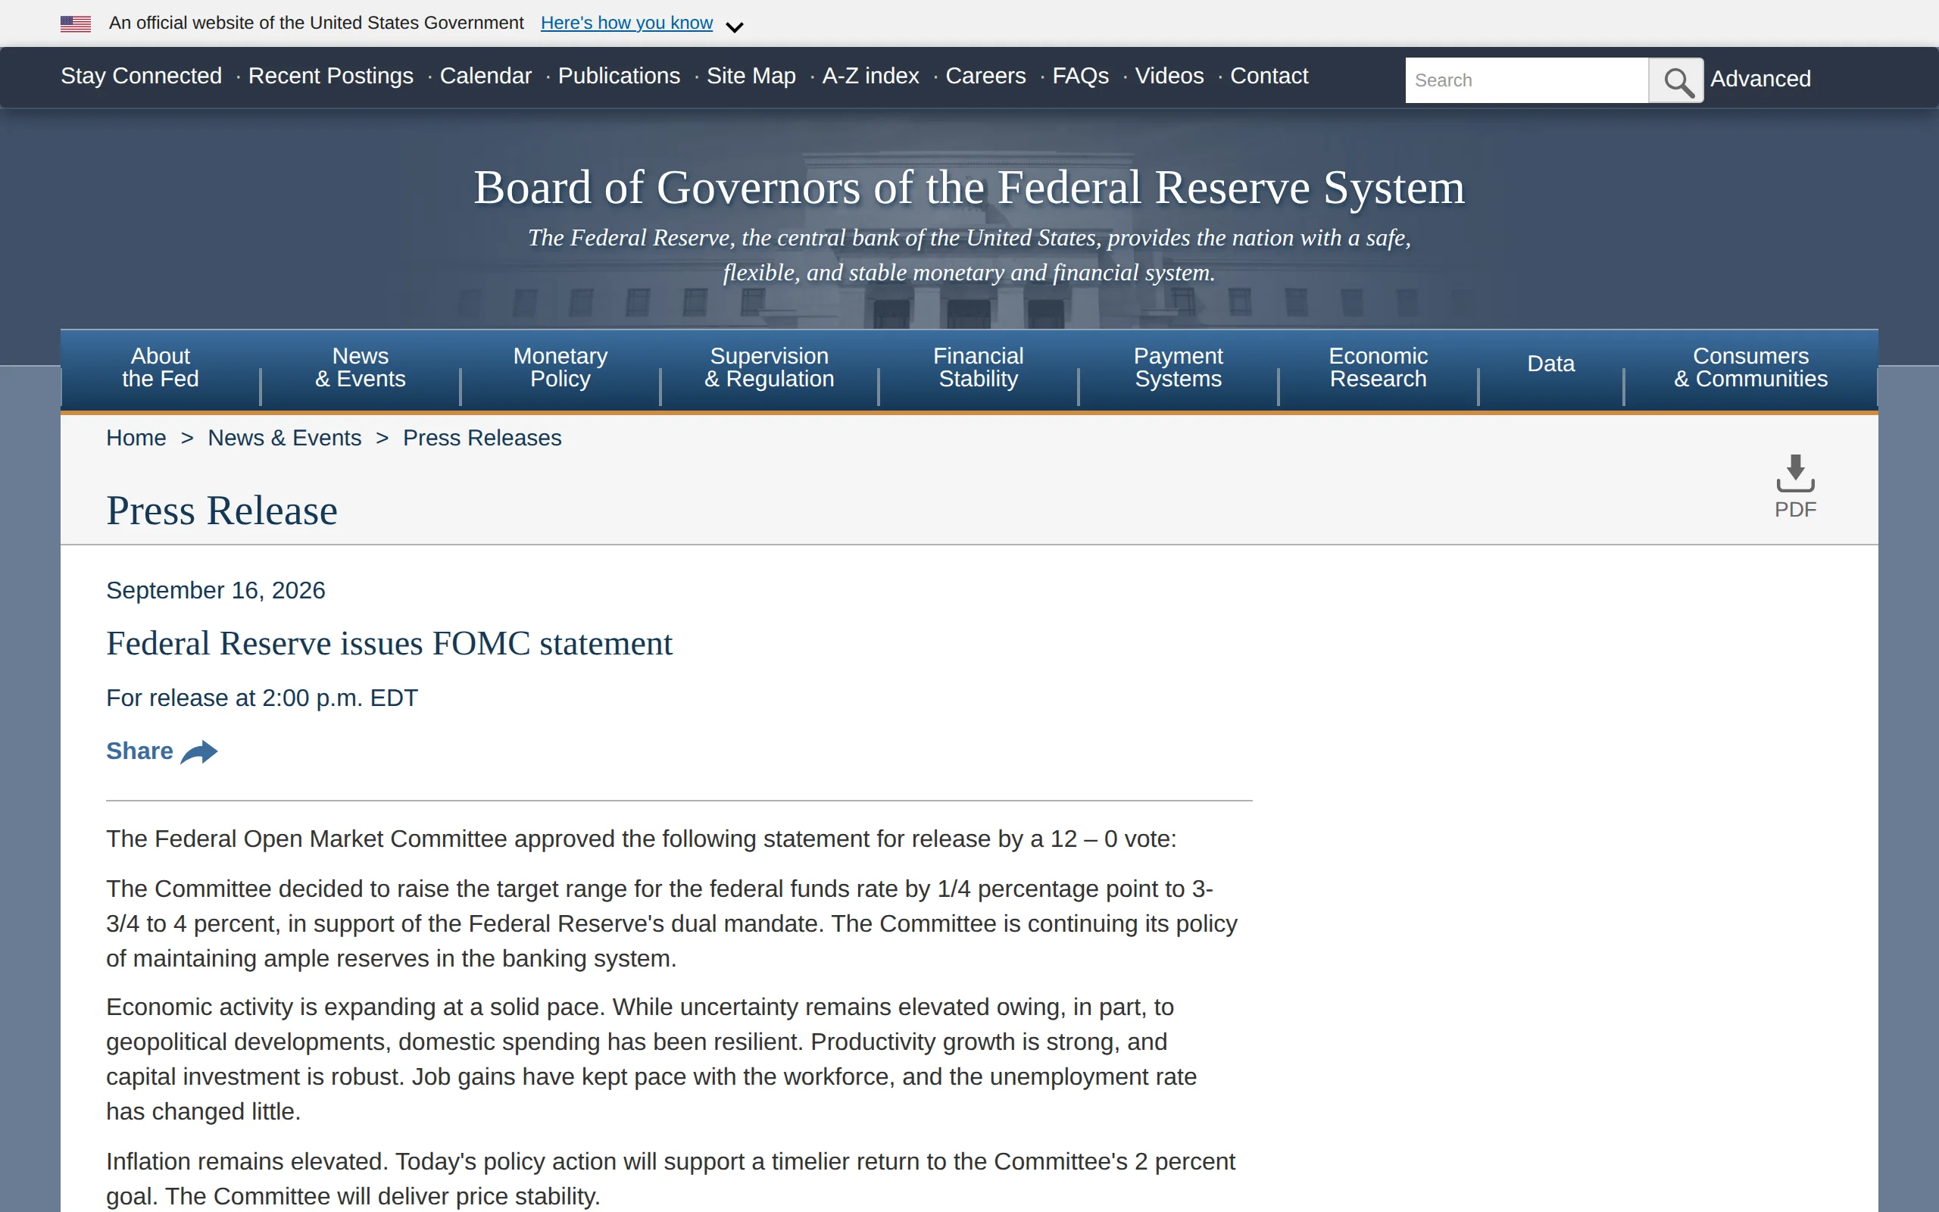
Task: Click News & Events breadcrumb link
Action: click(x=285, y=439)
